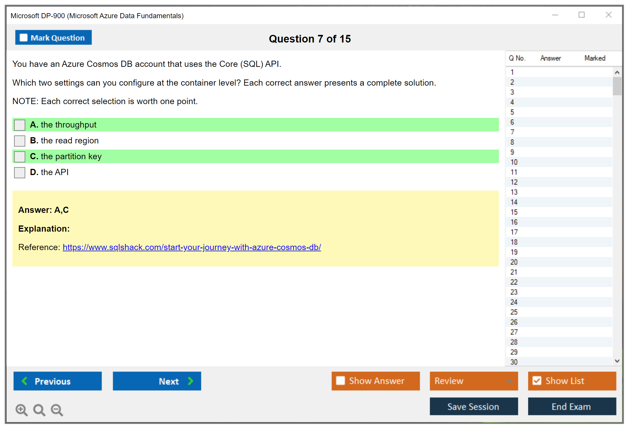Click the green left arrow on Previous
This screenshot has height=431, width=631.
[x=25, y=381]
